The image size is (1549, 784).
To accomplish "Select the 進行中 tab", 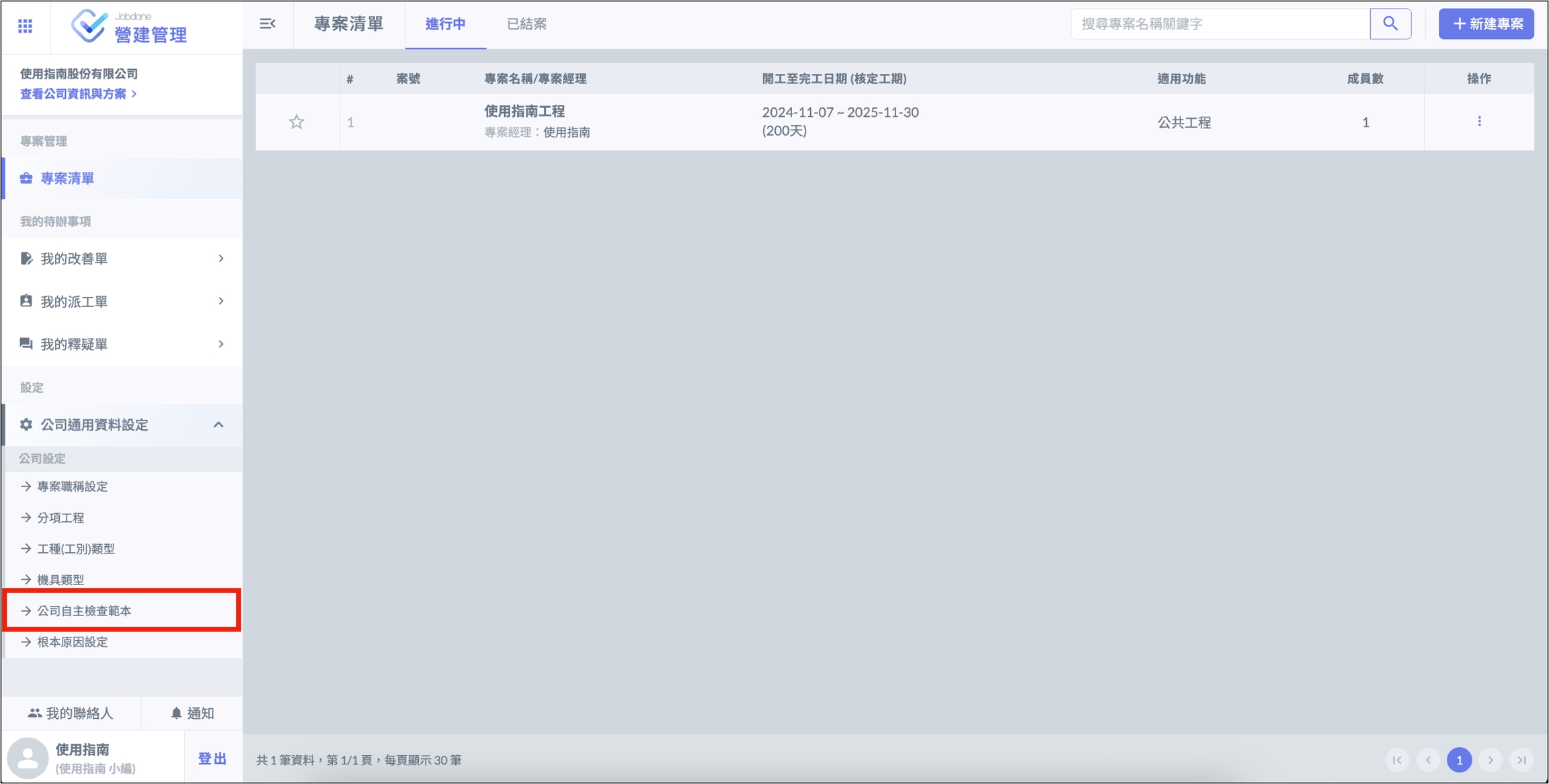I will point(445,24).
